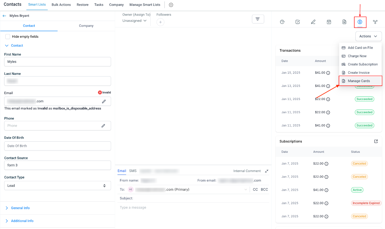This screenshot has height=229, width=385.
Task: Open the Restore tab
Action: coord(83,5)
